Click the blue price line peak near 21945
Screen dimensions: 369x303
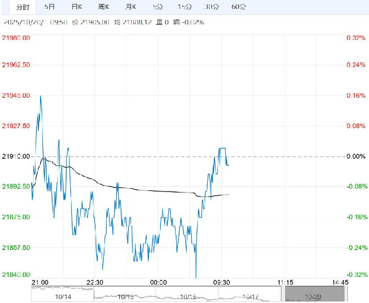click(40, 97)
